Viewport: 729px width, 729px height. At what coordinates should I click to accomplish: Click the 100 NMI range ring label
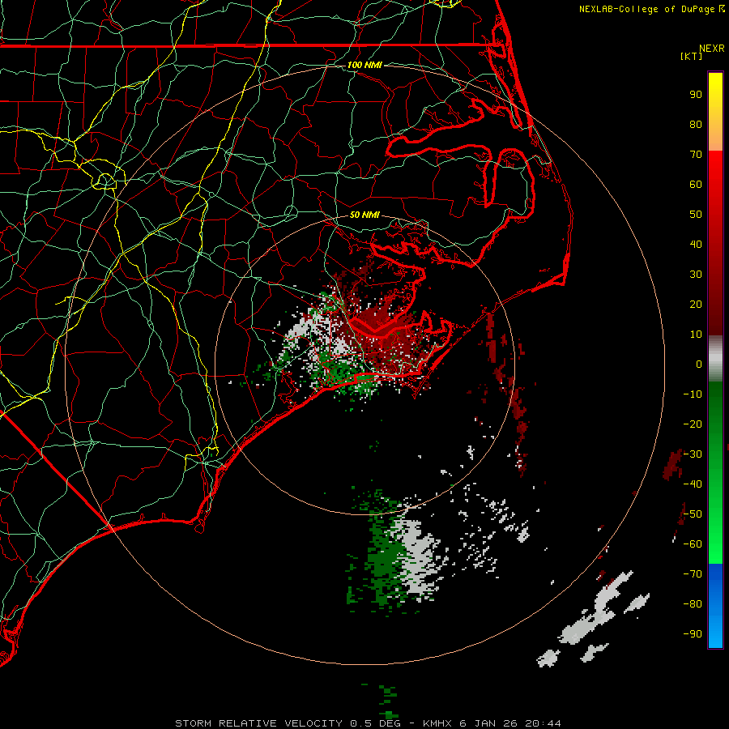(x=364, y=65)
